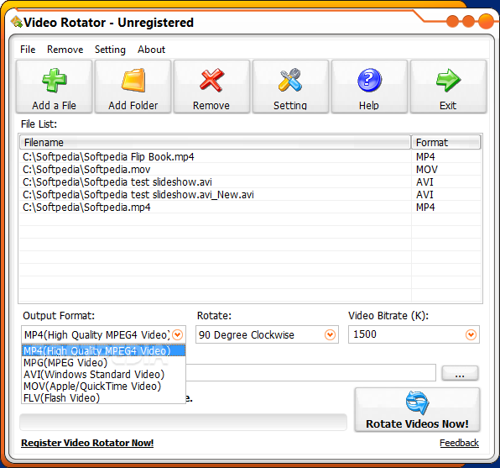Click the Format column header

(x=445, y=142)
